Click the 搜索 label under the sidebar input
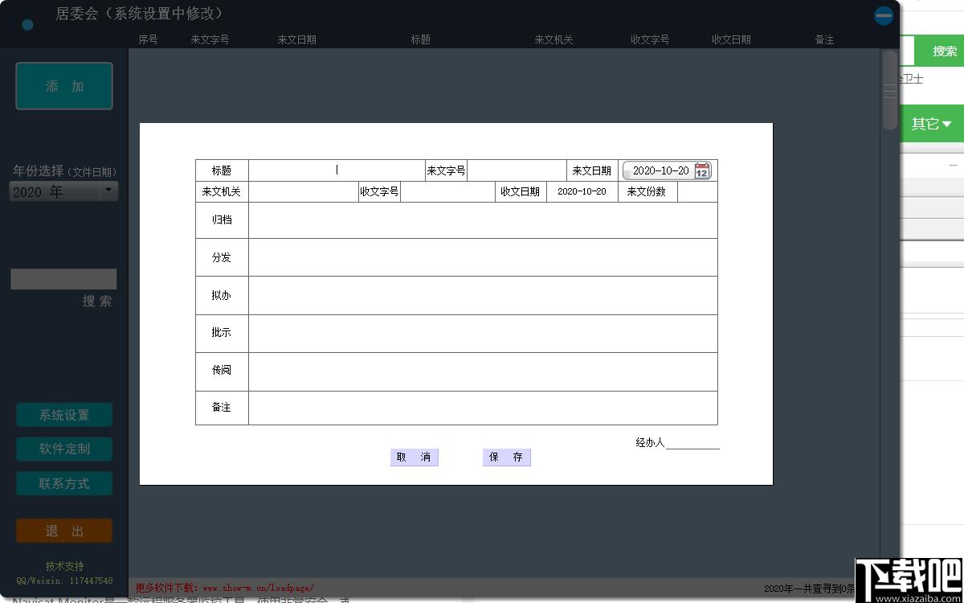This screenshot has width=964, height=603. tap(97, 301)
